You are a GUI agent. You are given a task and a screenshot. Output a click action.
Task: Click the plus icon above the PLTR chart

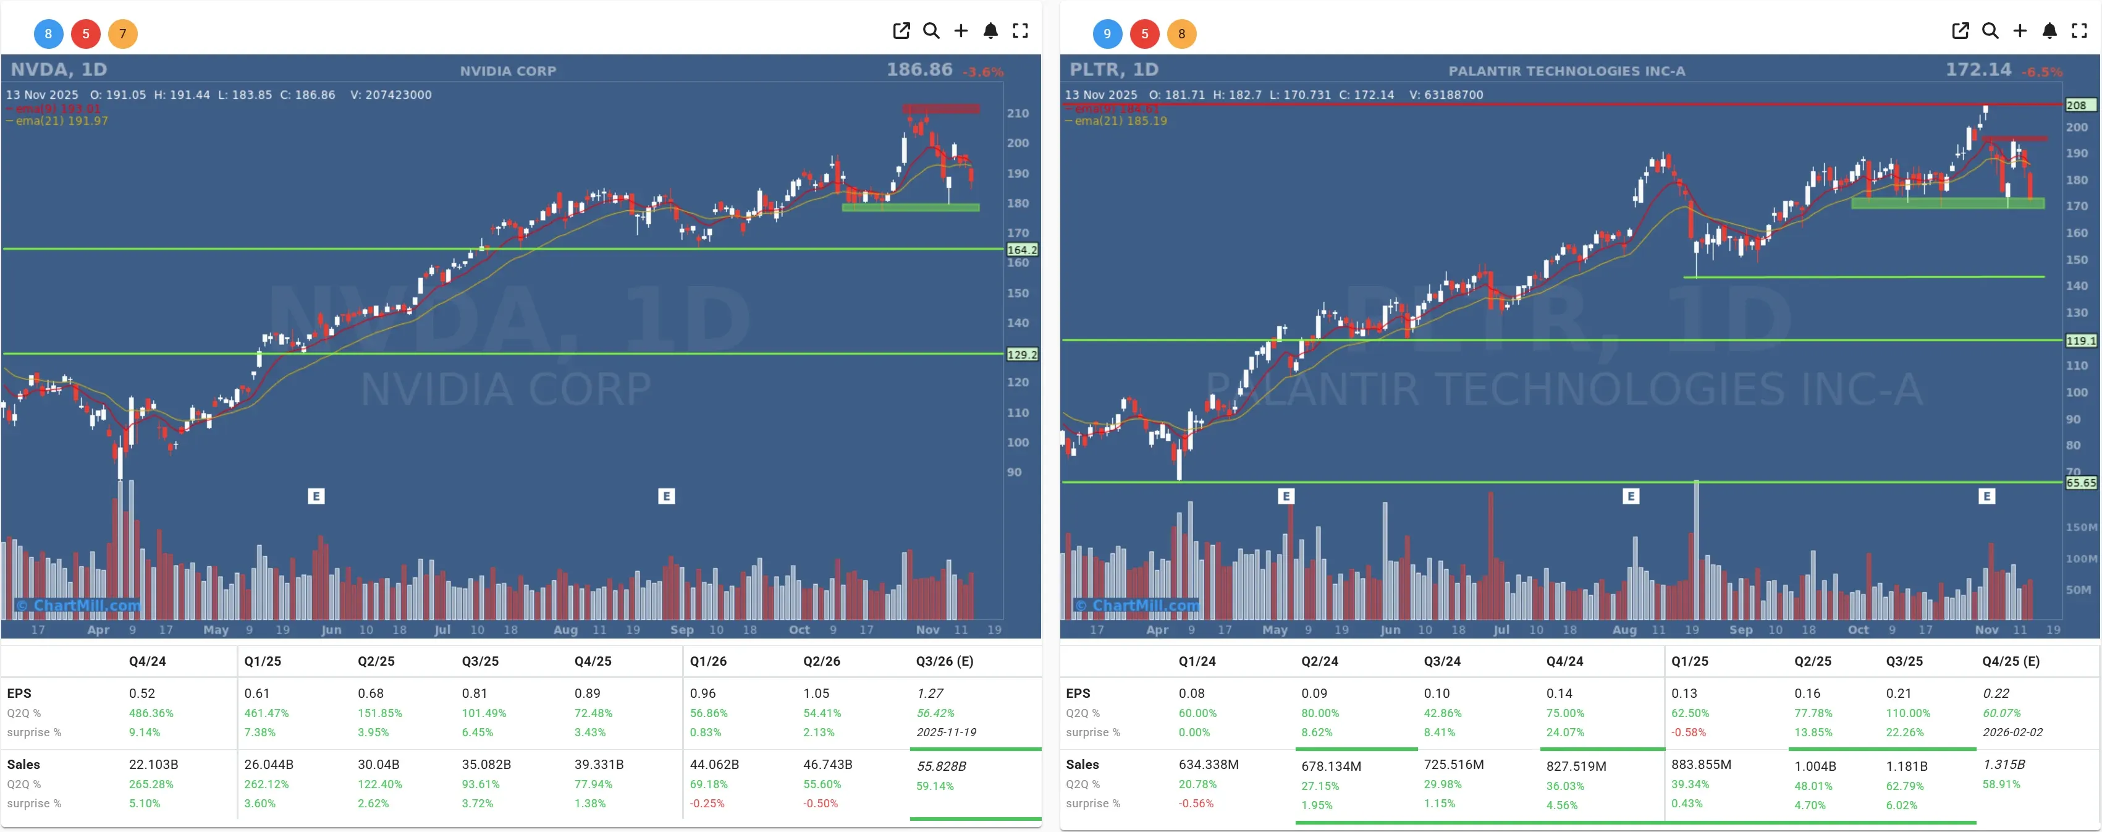[2020, 31]
